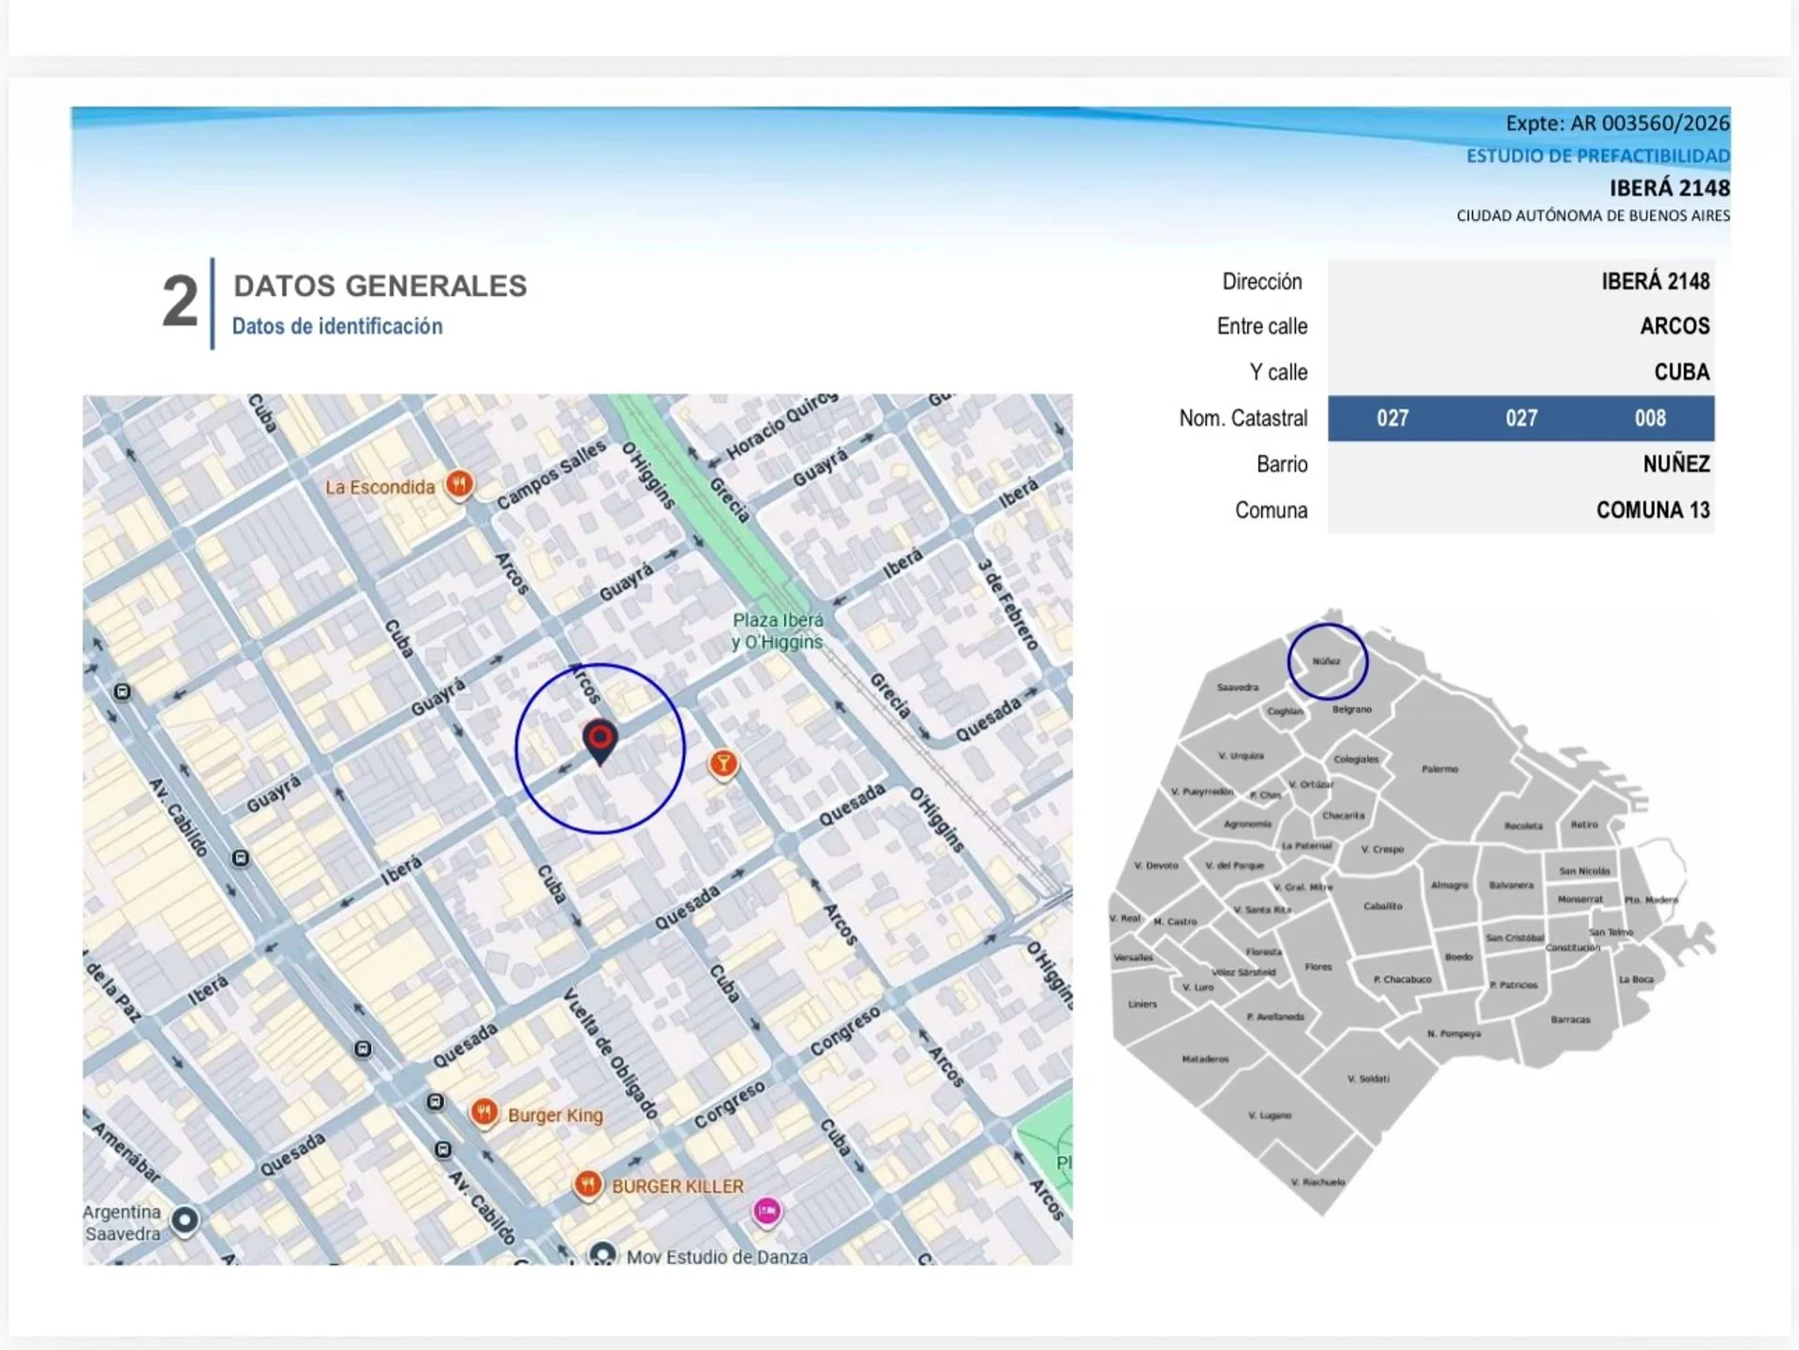The image size is (1799, 1350).
Task: Click the Argentina Saavedra place marker icon
Action: [186, 1221]
